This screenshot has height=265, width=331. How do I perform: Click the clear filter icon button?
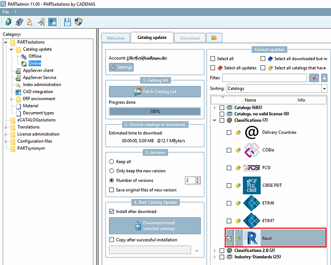(314, 78)
